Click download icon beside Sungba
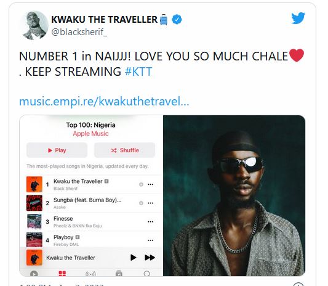The width and height of the screenshot is (328, 286). [141, 203]
